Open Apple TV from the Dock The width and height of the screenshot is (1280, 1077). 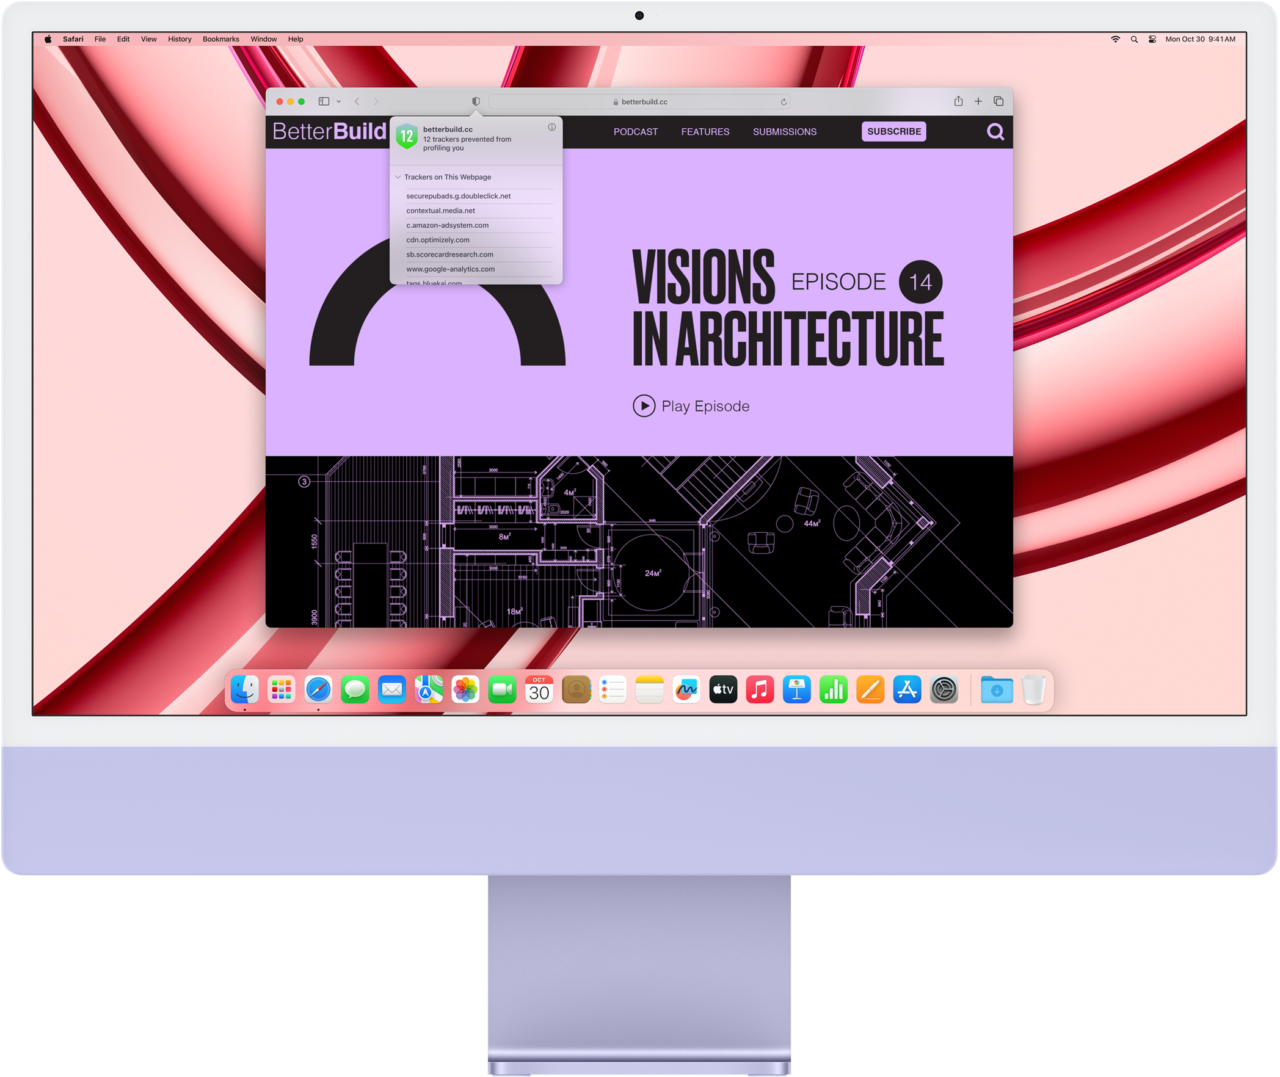pyautogui.click(x=723, y=690)
